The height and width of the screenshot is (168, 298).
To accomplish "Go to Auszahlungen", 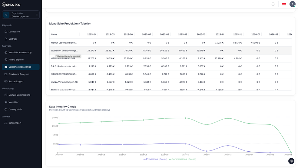I will point(21,81).
